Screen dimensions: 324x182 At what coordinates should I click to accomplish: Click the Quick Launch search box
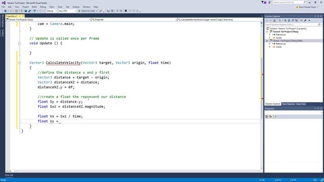(x=289, y=2)
